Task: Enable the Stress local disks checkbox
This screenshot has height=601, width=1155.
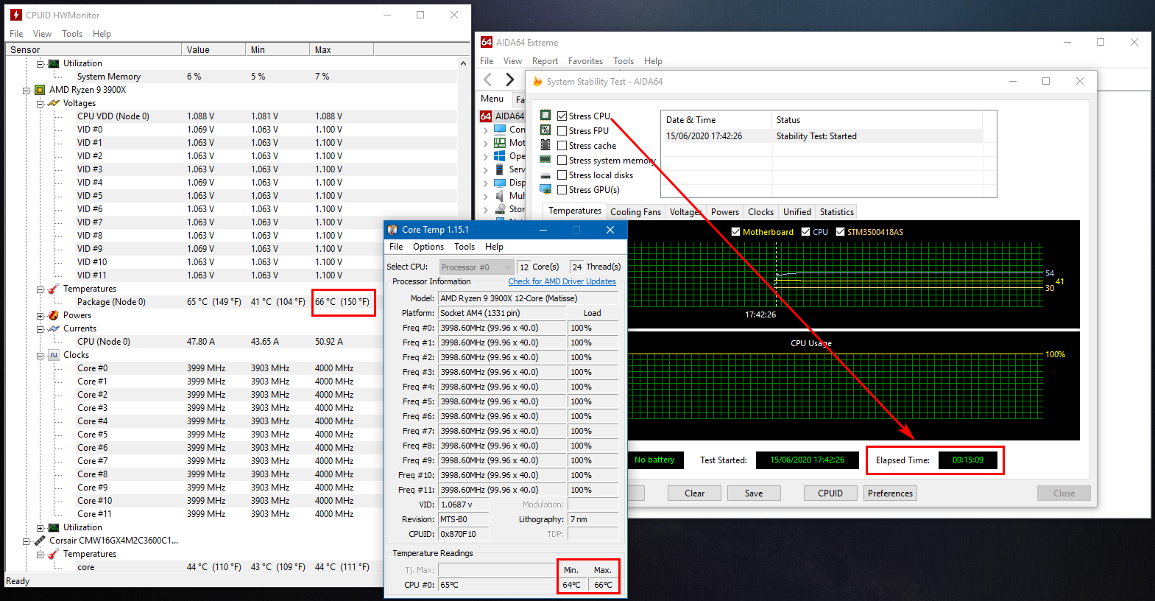Action: 562,175
